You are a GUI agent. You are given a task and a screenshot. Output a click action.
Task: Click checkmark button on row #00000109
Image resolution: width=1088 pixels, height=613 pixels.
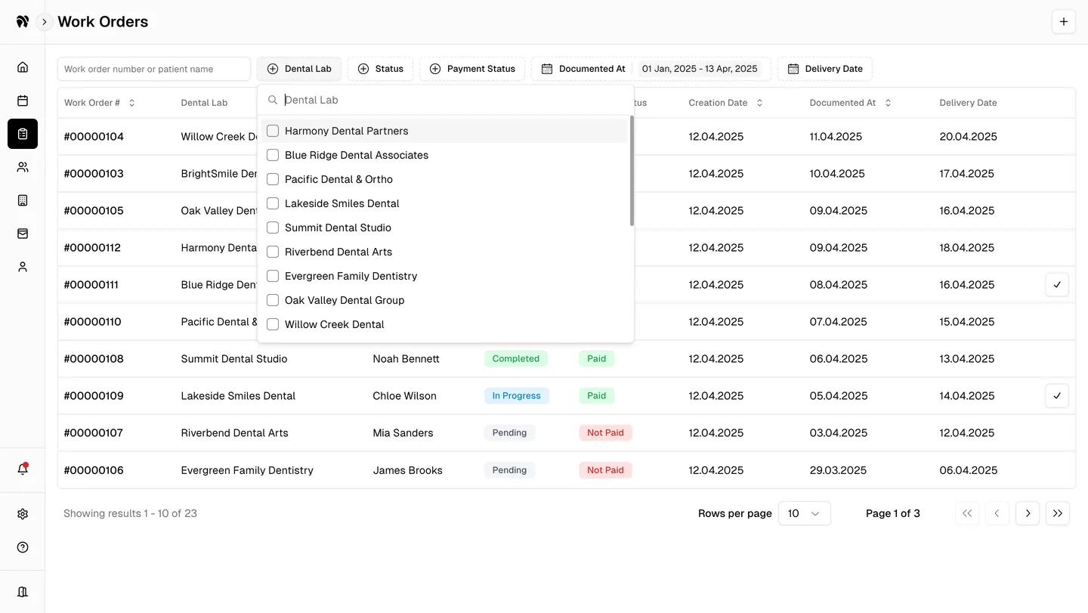1057,396
